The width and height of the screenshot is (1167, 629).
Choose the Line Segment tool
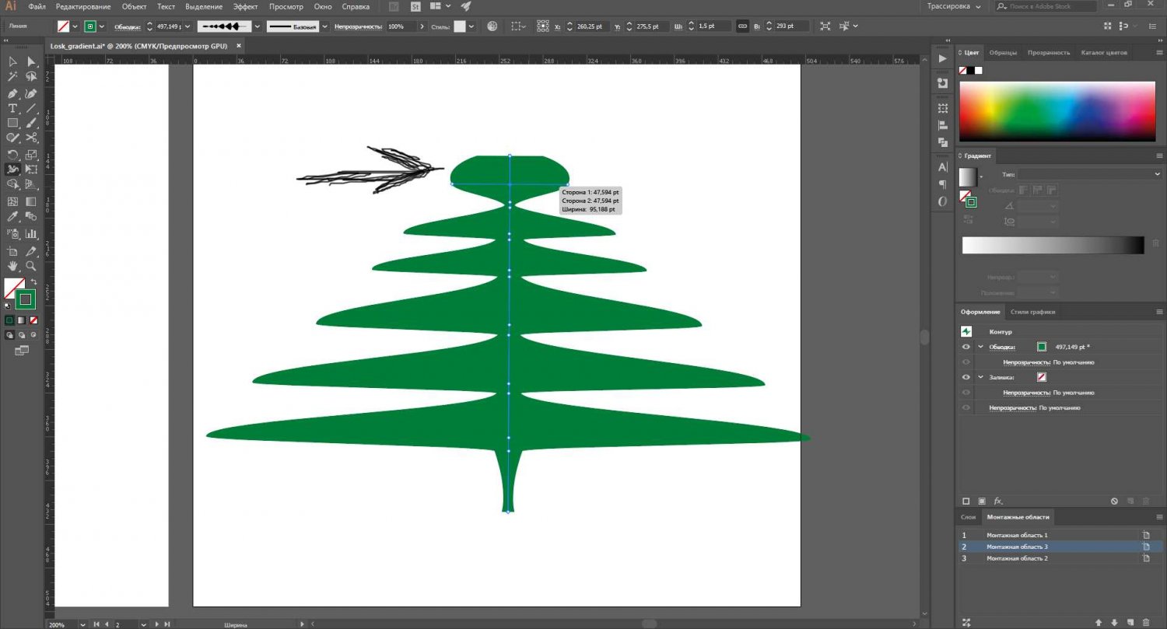tap(31, 108)
